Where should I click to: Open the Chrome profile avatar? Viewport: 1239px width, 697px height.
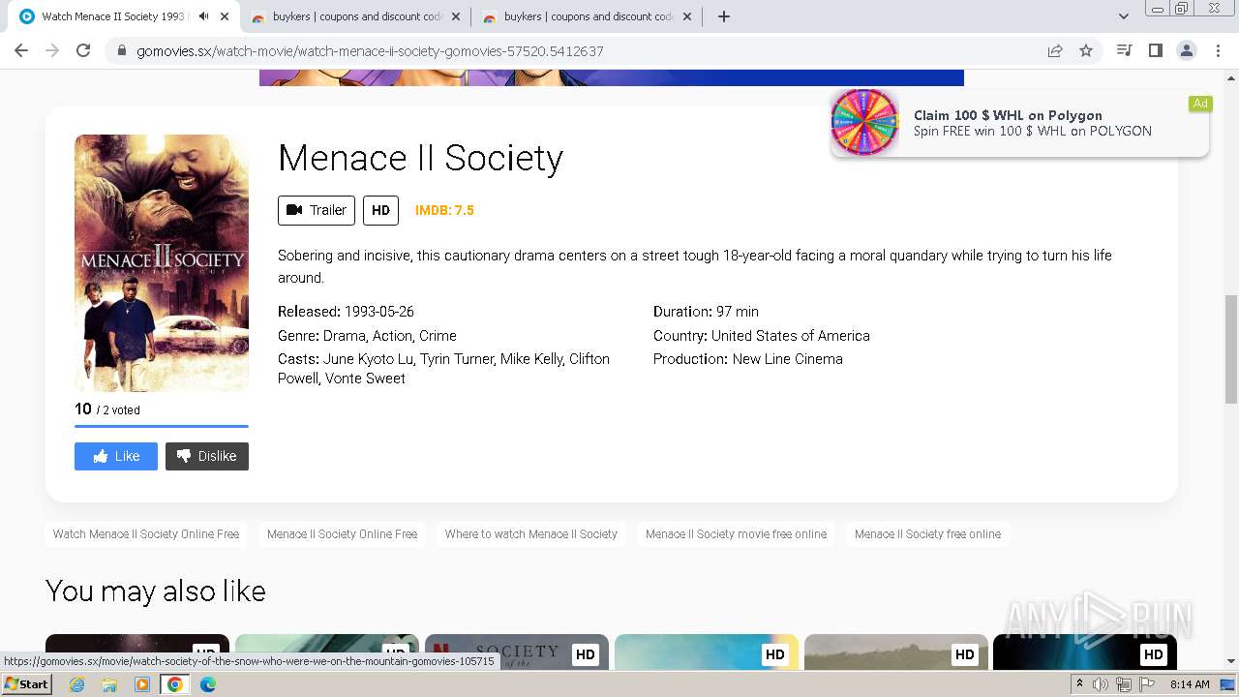click(x=1187, y=50)
